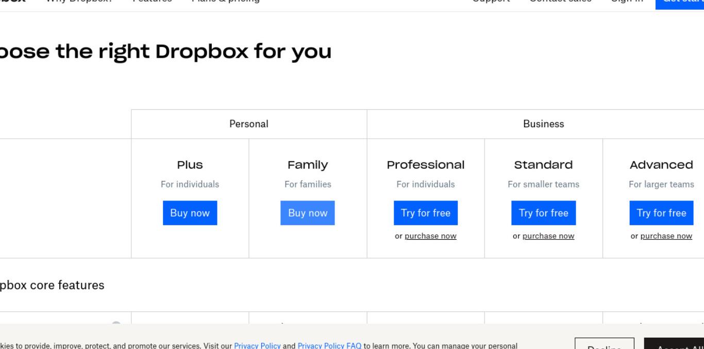Screen dimensions: 704x349
Task: Open the Privacy Policy link
Action: 257,345
